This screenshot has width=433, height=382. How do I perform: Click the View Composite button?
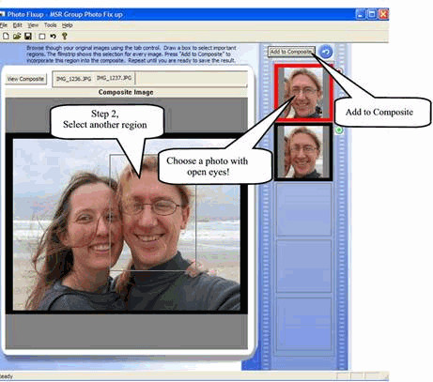pos(25,79)
